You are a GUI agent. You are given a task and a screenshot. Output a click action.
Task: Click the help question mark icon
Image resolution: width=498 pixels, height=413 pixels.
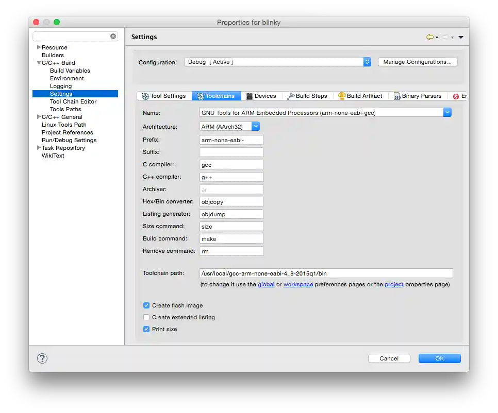pos(42,358)
